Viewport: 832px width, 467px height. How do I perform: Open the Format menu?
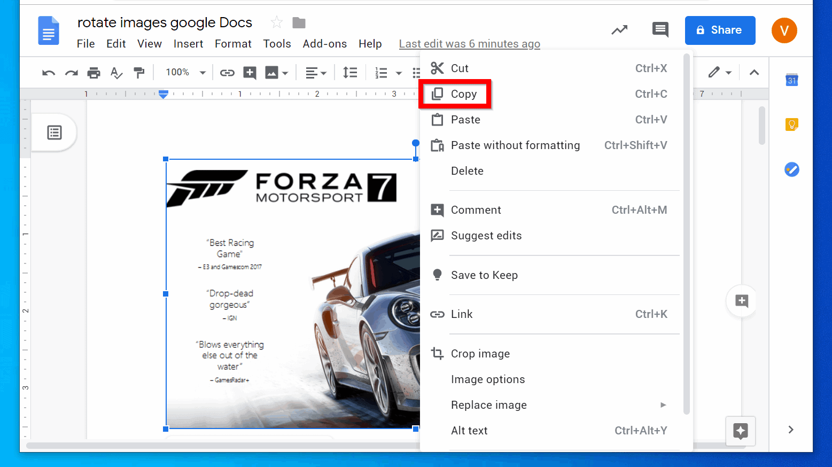[233, 44]
